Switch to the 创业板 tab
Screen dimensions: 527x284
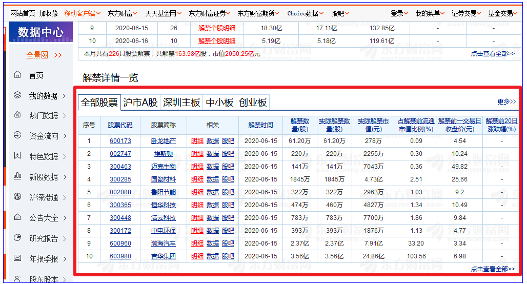coord(253,102)
